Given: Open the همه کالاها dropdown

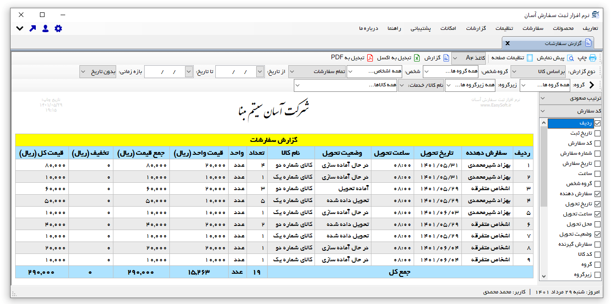Looking at the screenshot, I should tap(346, 85).
